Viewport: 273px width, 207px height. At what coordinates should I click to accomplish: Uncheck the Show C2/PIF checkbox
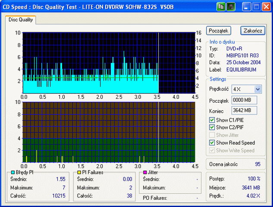pos(212,127)
